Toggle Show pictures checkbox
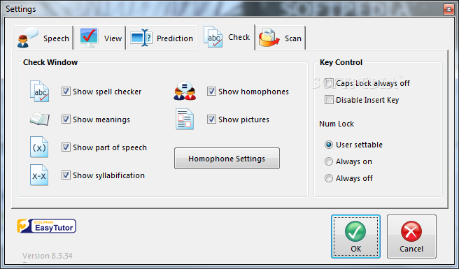This screenshot has width=459, height=269. 211,119
